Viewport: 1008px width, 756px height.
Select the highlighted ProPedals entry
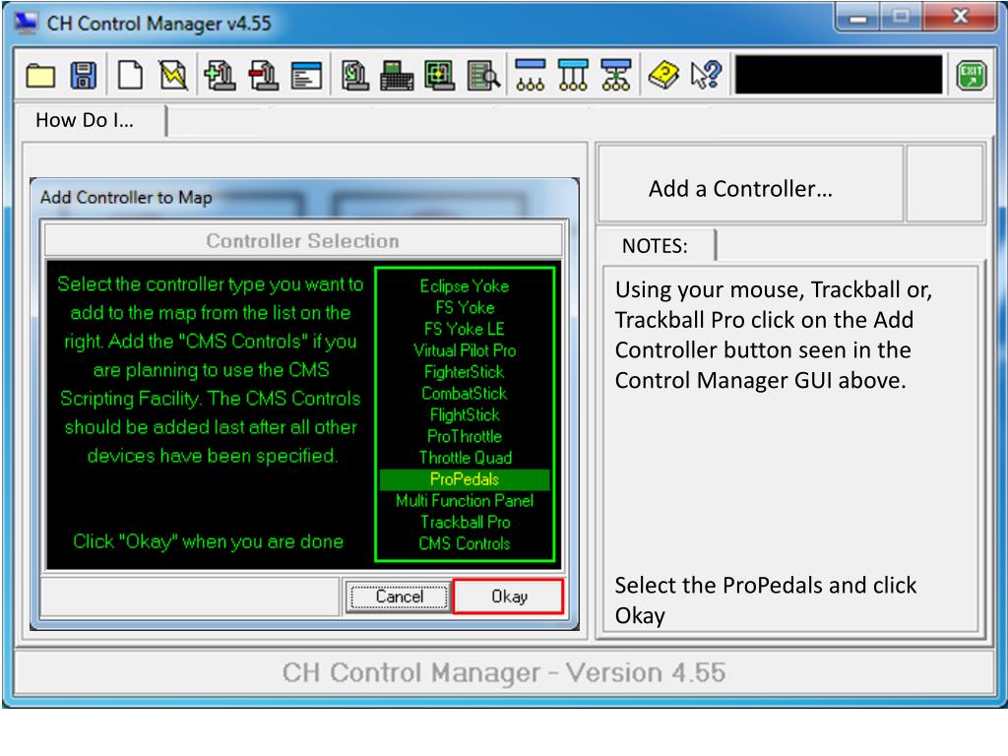click(465, 479)
